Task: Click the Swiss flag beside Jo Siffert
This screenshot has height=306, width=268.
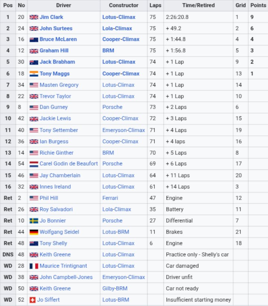Action: [x=32, y=300]
